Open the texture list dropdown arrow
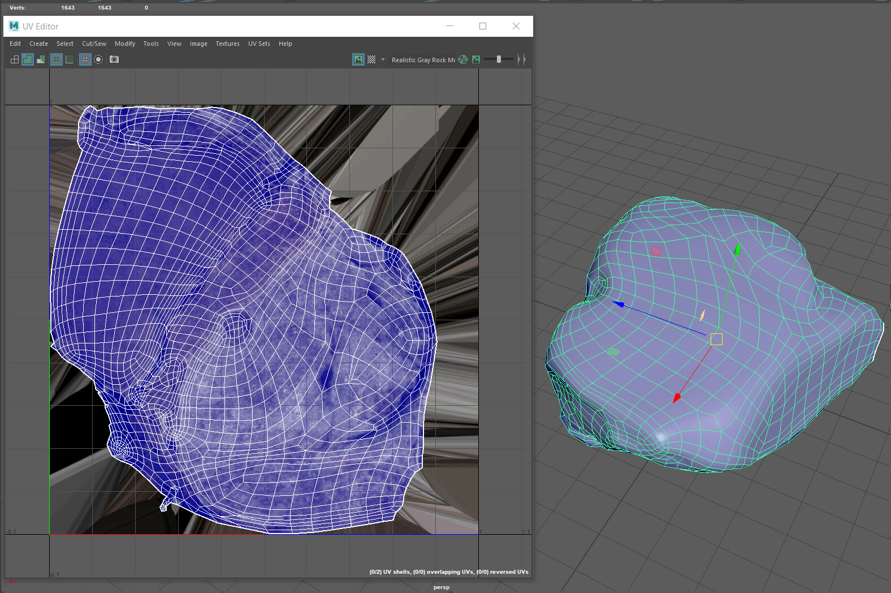The image size is (891, 593). (x=383, y=59)
